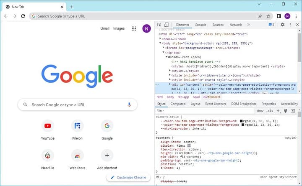Open DevTools settings gear

(x=282, y=25)
